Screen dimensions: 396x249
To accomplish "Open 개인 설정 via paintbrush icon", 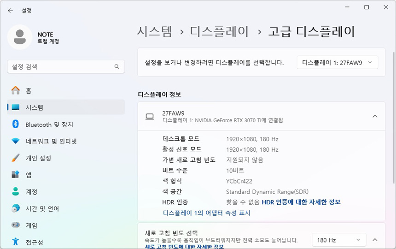I will tap(16, 158).
